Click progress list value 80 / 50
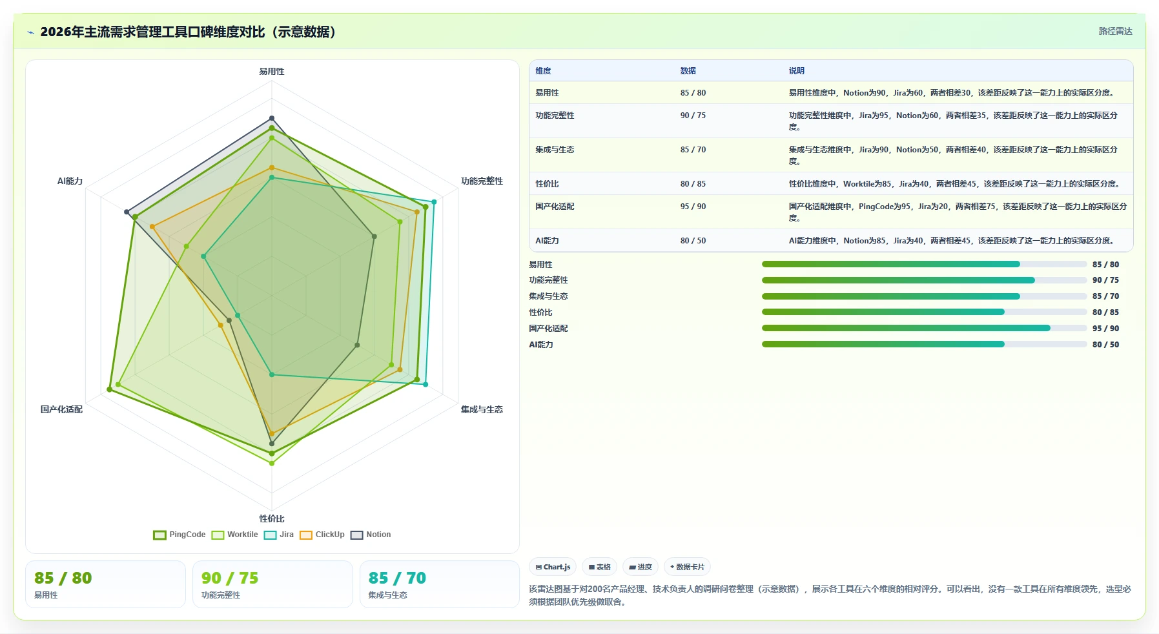 [1105, 345]
